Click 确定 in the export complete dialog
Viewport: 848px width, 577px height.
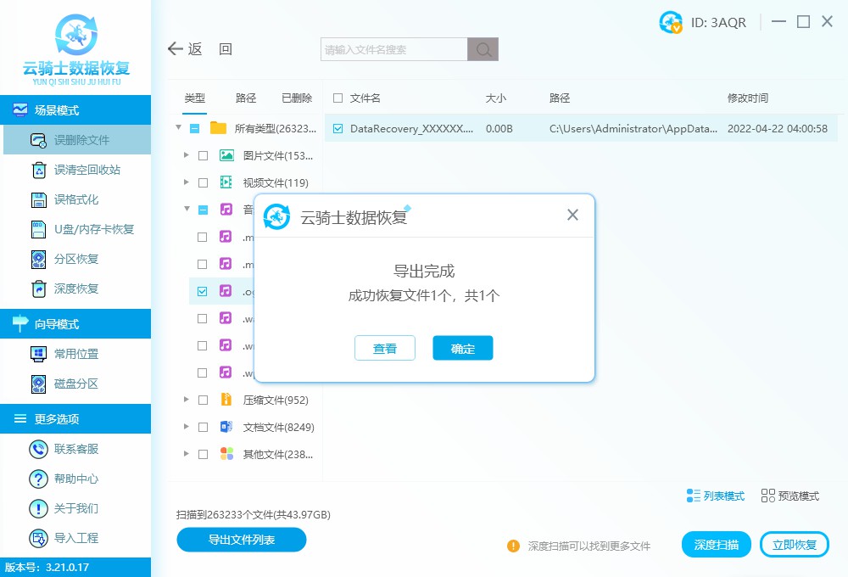[462, 348]
